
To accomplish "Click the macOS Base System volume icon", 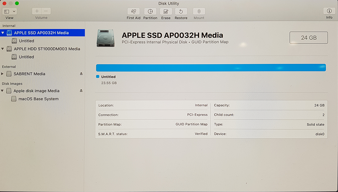I will click(x=14, y=99).
